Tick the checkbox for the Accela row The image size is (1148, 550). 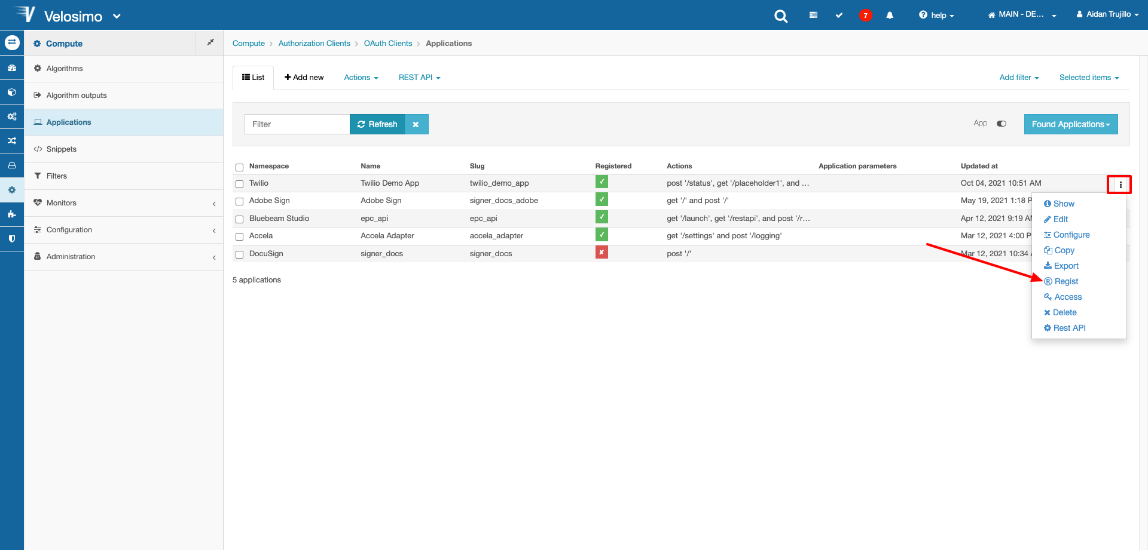239,236
